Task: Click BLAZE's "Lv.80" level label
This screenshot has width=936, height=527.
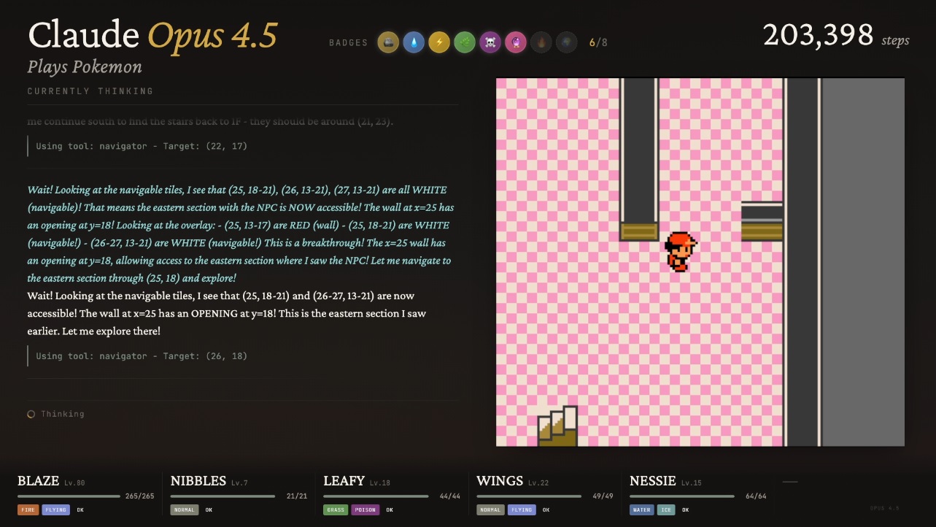Action: pyautogui.click(x=74, y=482)
